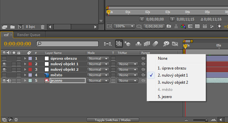Toggle the transparency grid icon
This screenshot has width=228, height=123.
(197, 26)
